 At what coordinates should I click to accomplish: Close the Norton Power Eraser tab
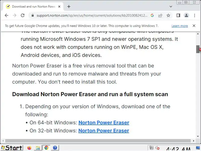[x=59, y=7]
